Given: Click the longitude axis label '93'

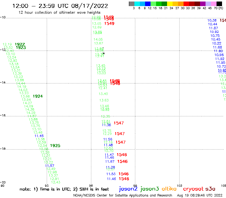Looking at the screenshot, I should pyautogui.click(x=47, y=186).
